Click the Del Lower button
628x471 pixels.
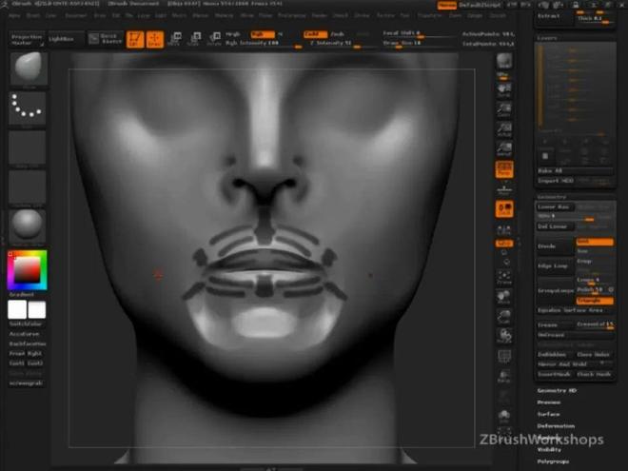555,226
